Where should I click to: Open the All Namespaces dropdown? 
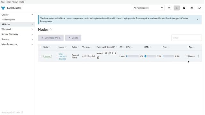point(148,8)
